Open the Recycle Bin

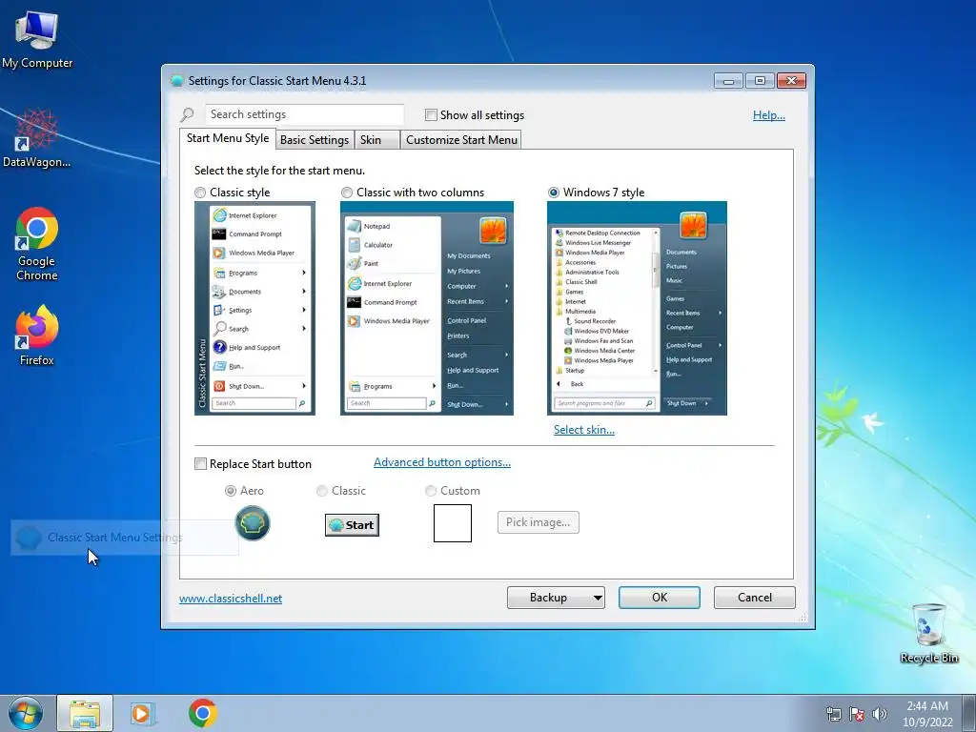tap(928, 633)
